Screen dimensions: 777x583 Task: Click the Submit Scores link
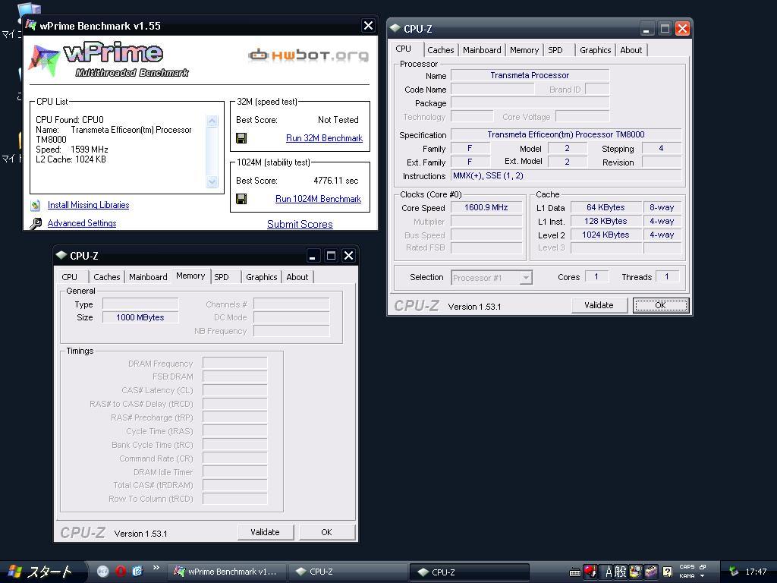300,224
